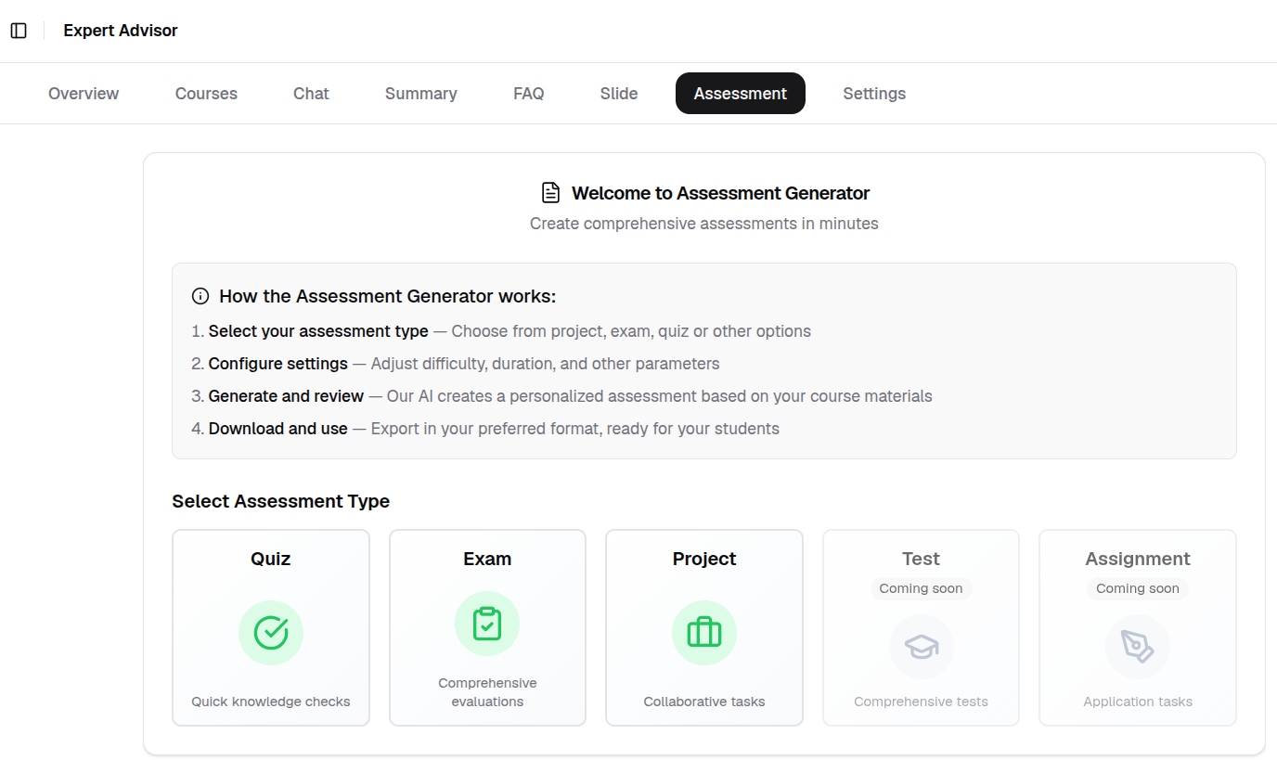Toggle the sidebar panel icon
1277x760 pixels.
(x=19, y=31)
